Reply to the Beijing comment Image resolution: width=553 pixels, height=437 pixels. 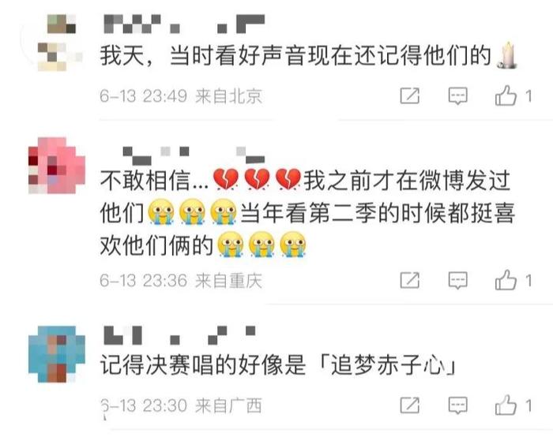(x=457, y=95)
